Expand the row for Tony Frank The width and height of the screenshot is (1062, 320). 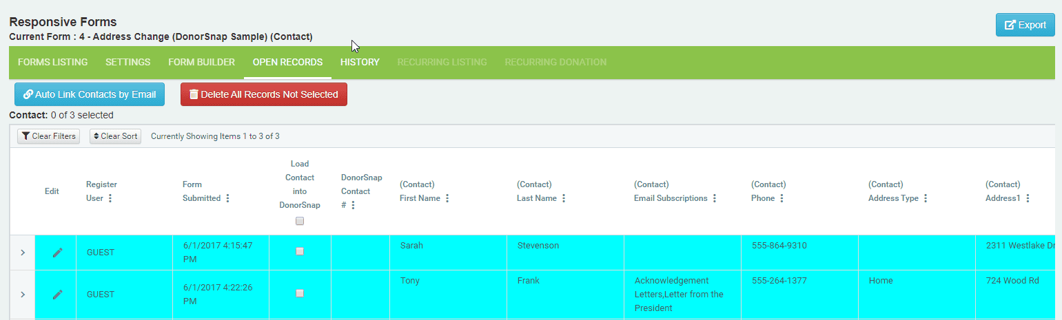pyautogui.click(x=23, y=295)
